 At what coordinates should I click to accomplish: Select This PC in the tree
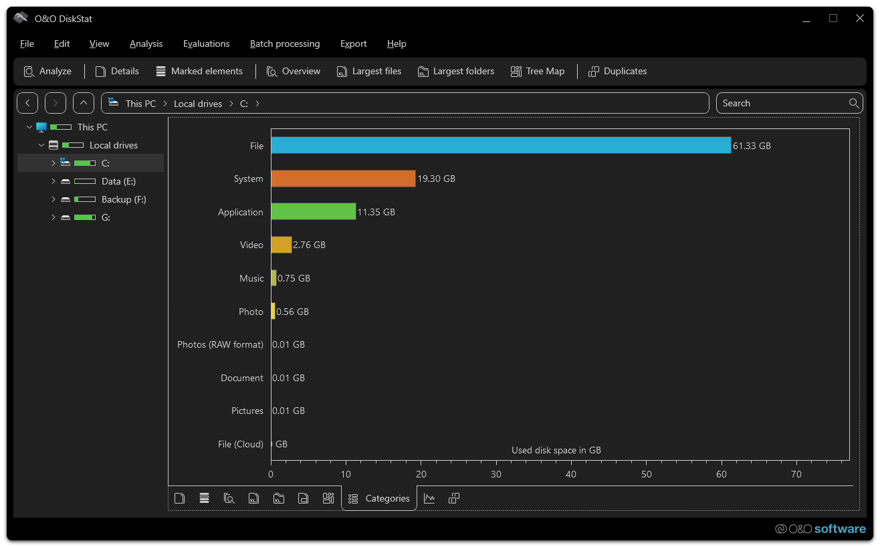coord(92,127)
